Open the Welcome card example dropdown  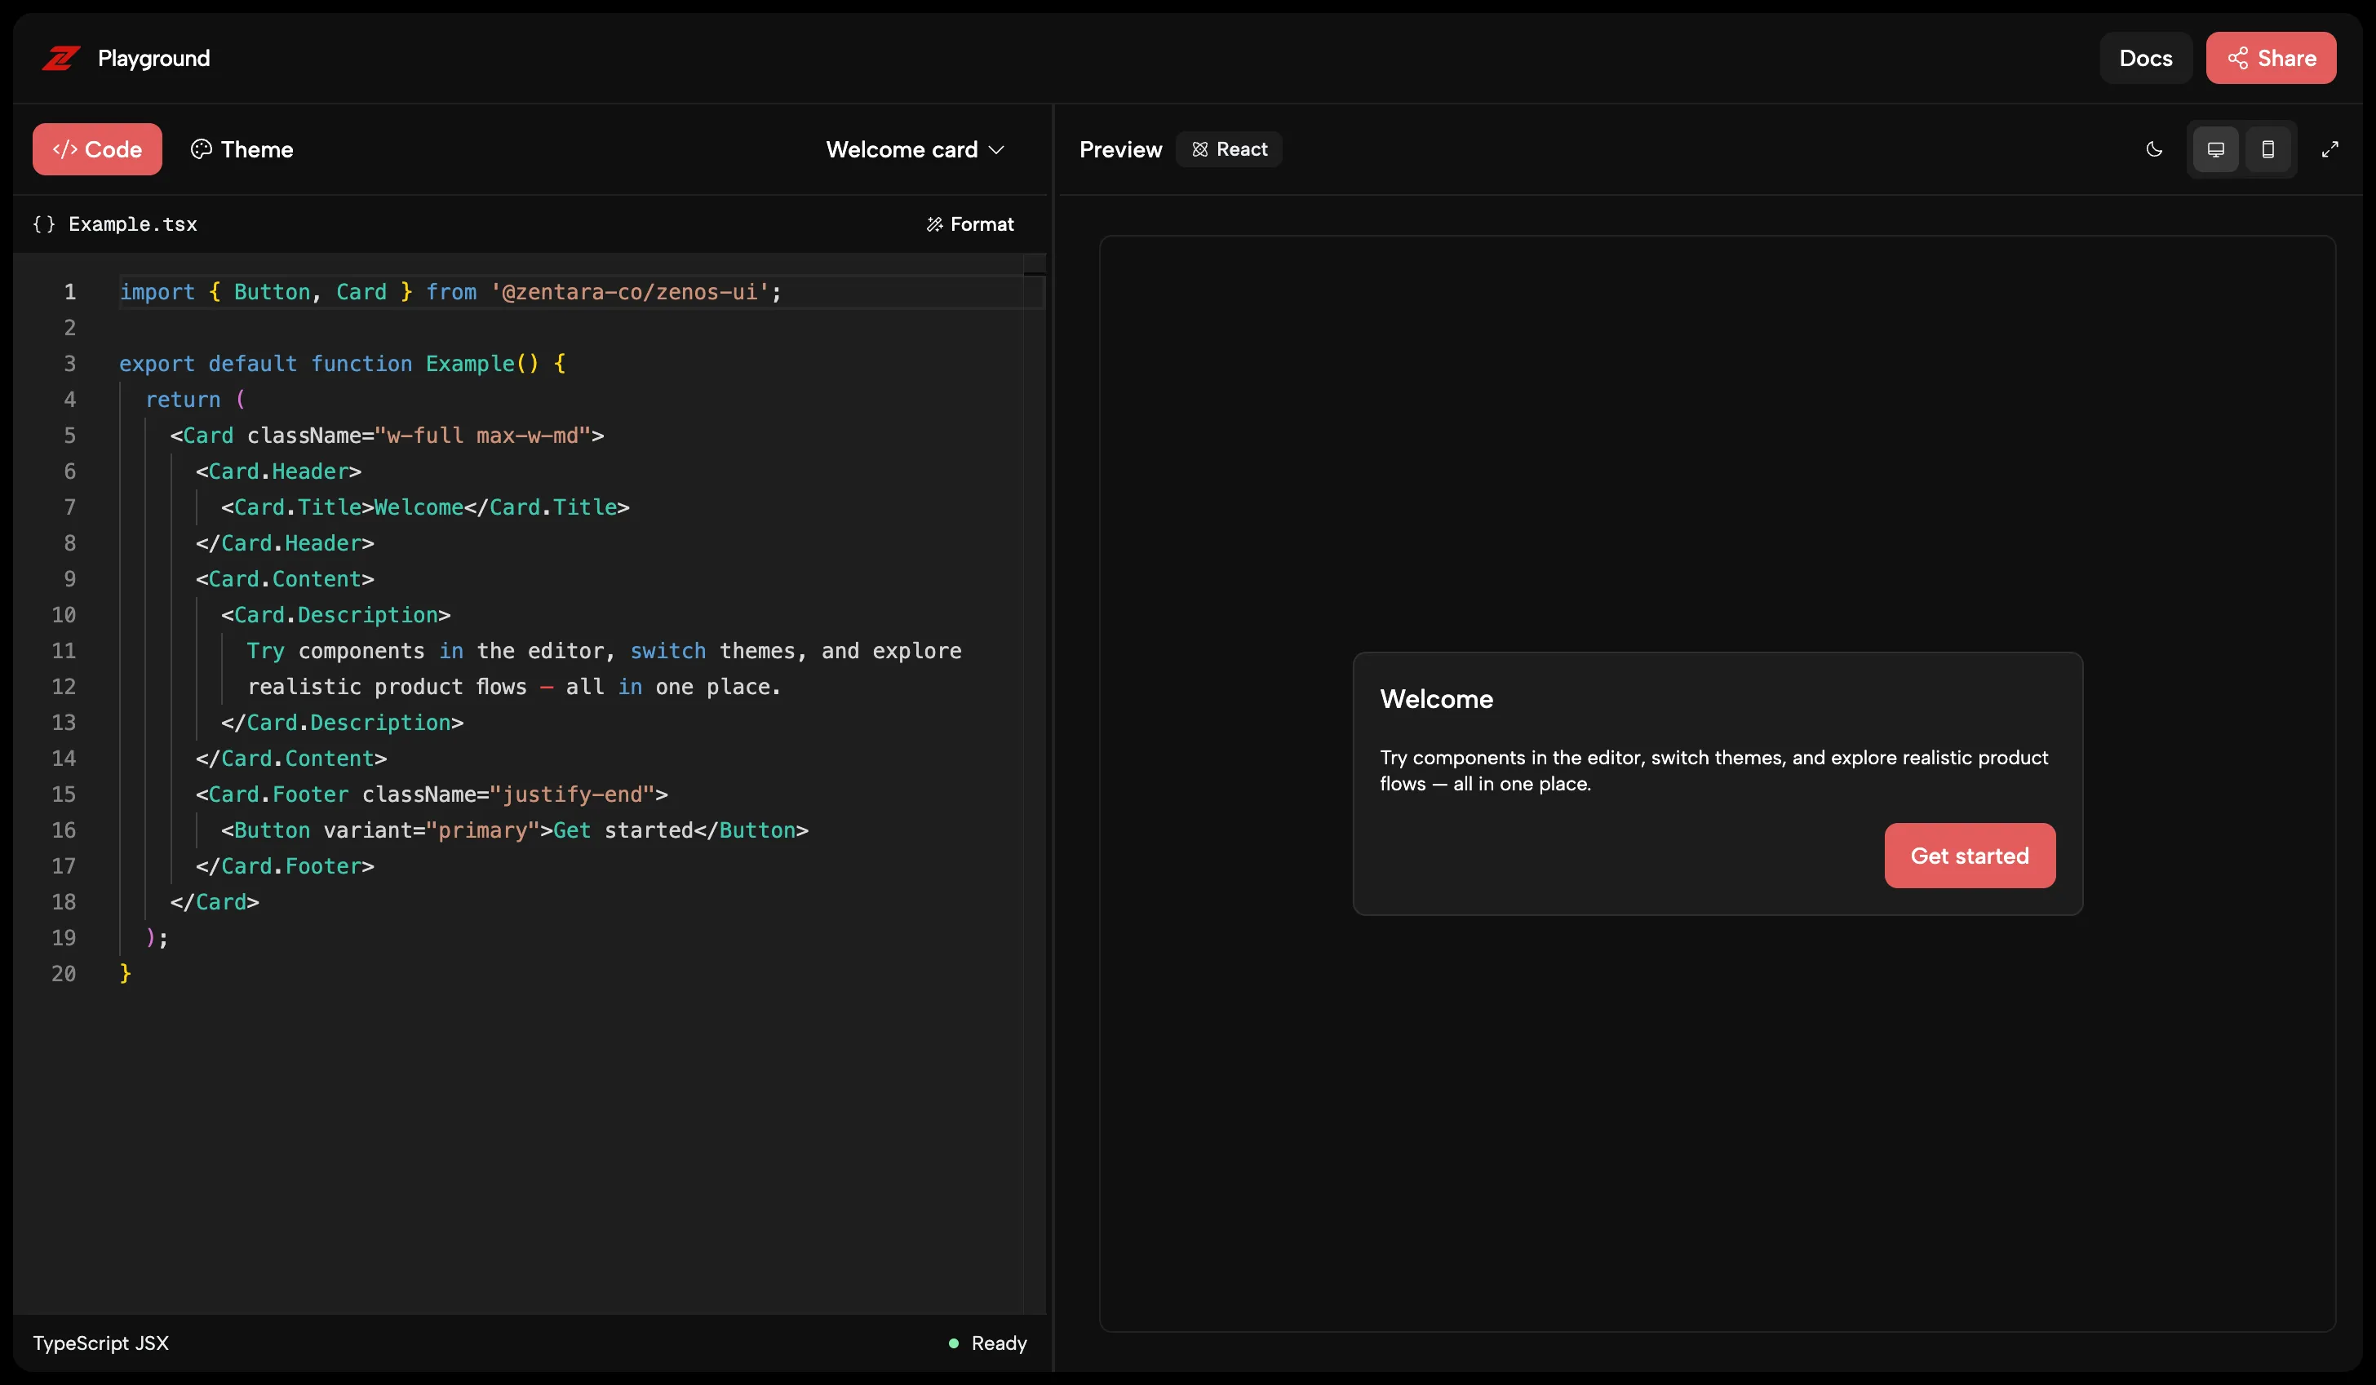915,149
